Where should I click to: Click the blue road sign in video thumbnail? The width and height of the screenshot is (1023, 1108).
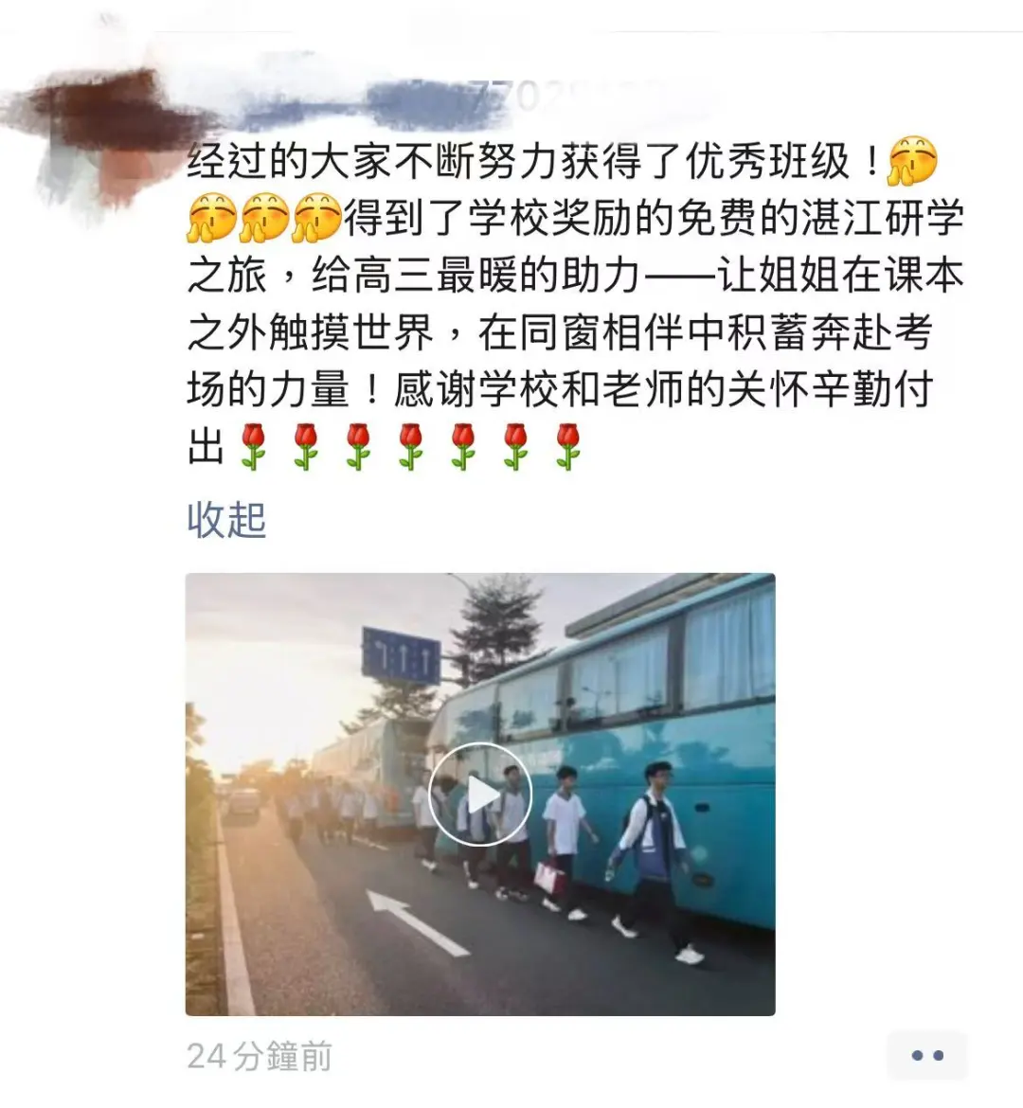(401, 656)
